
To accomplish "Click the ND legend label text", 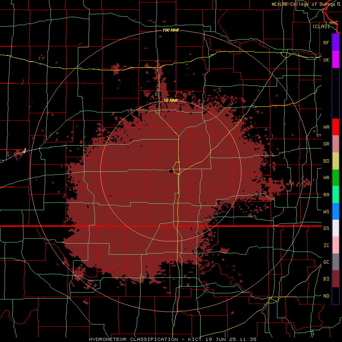I will tap(326, 296).
